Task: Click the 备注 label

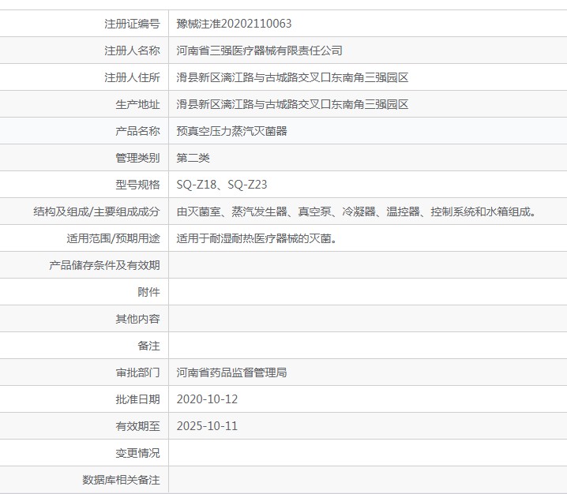Action: tap(148, 346)
